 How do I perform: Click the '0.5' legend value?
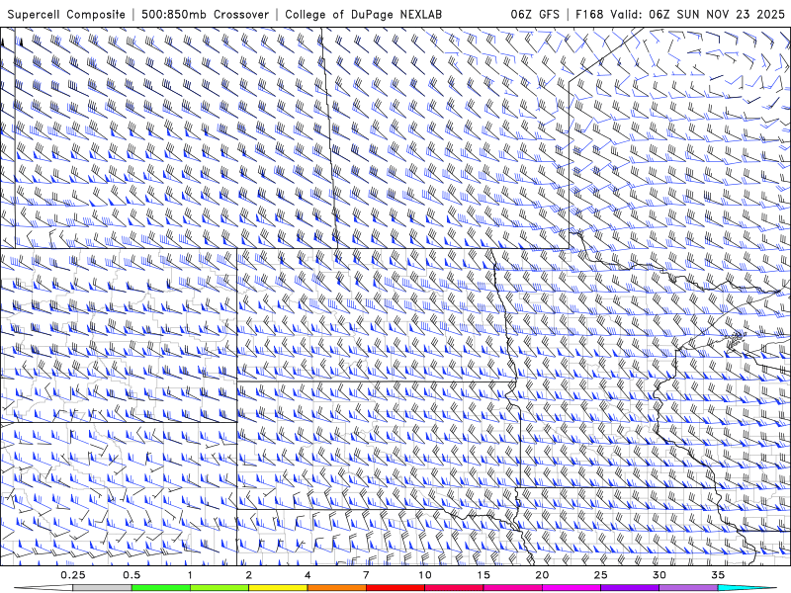[132, 575]
